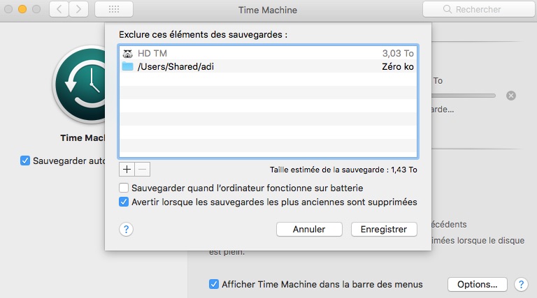Click the plus button to add exclusion

click(x=127, y=169)
